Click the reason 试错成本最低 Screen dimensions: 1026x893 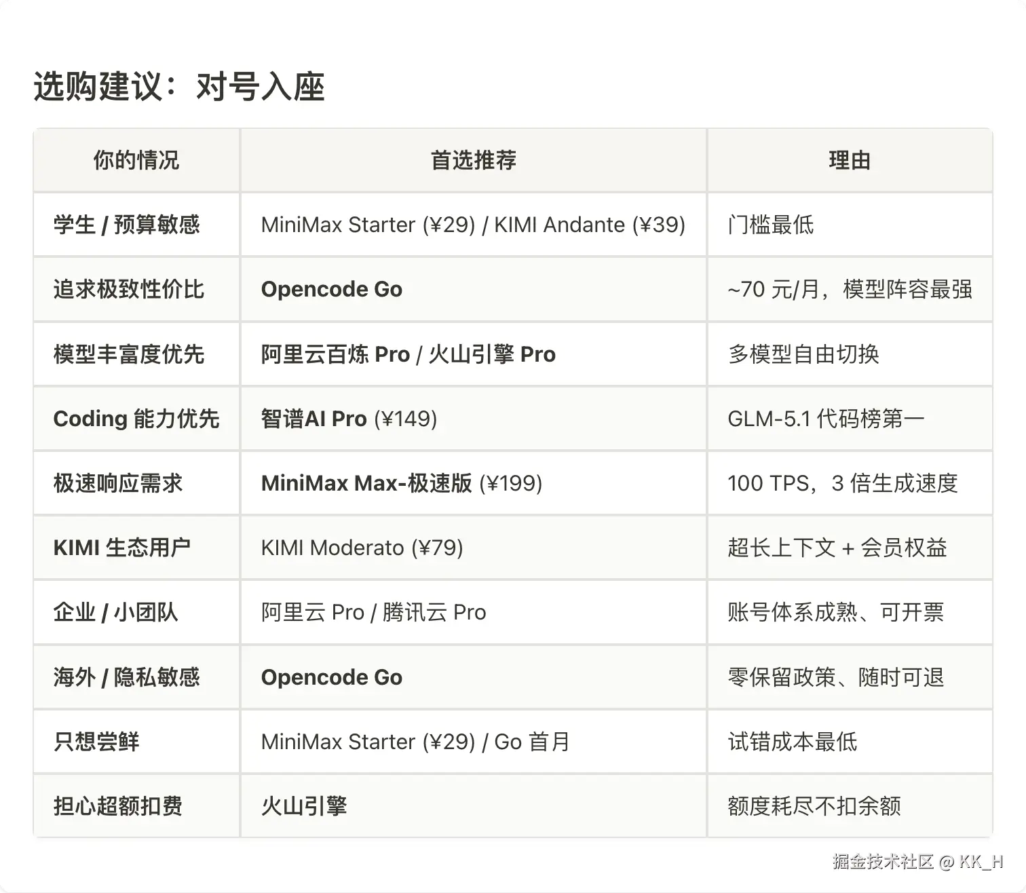[x=850, y=742]
